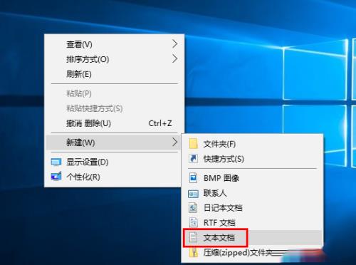This screenshot has width=356, height=265.
Task: Open the 新建(W) menu entry
Action: tap(113, 142)
